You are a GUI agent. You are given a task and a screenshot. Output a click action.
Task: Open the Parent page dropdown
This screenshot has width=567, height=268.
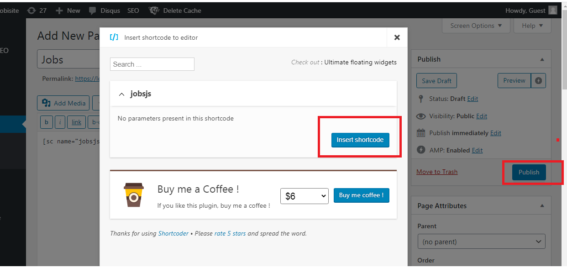coord(480,242)
